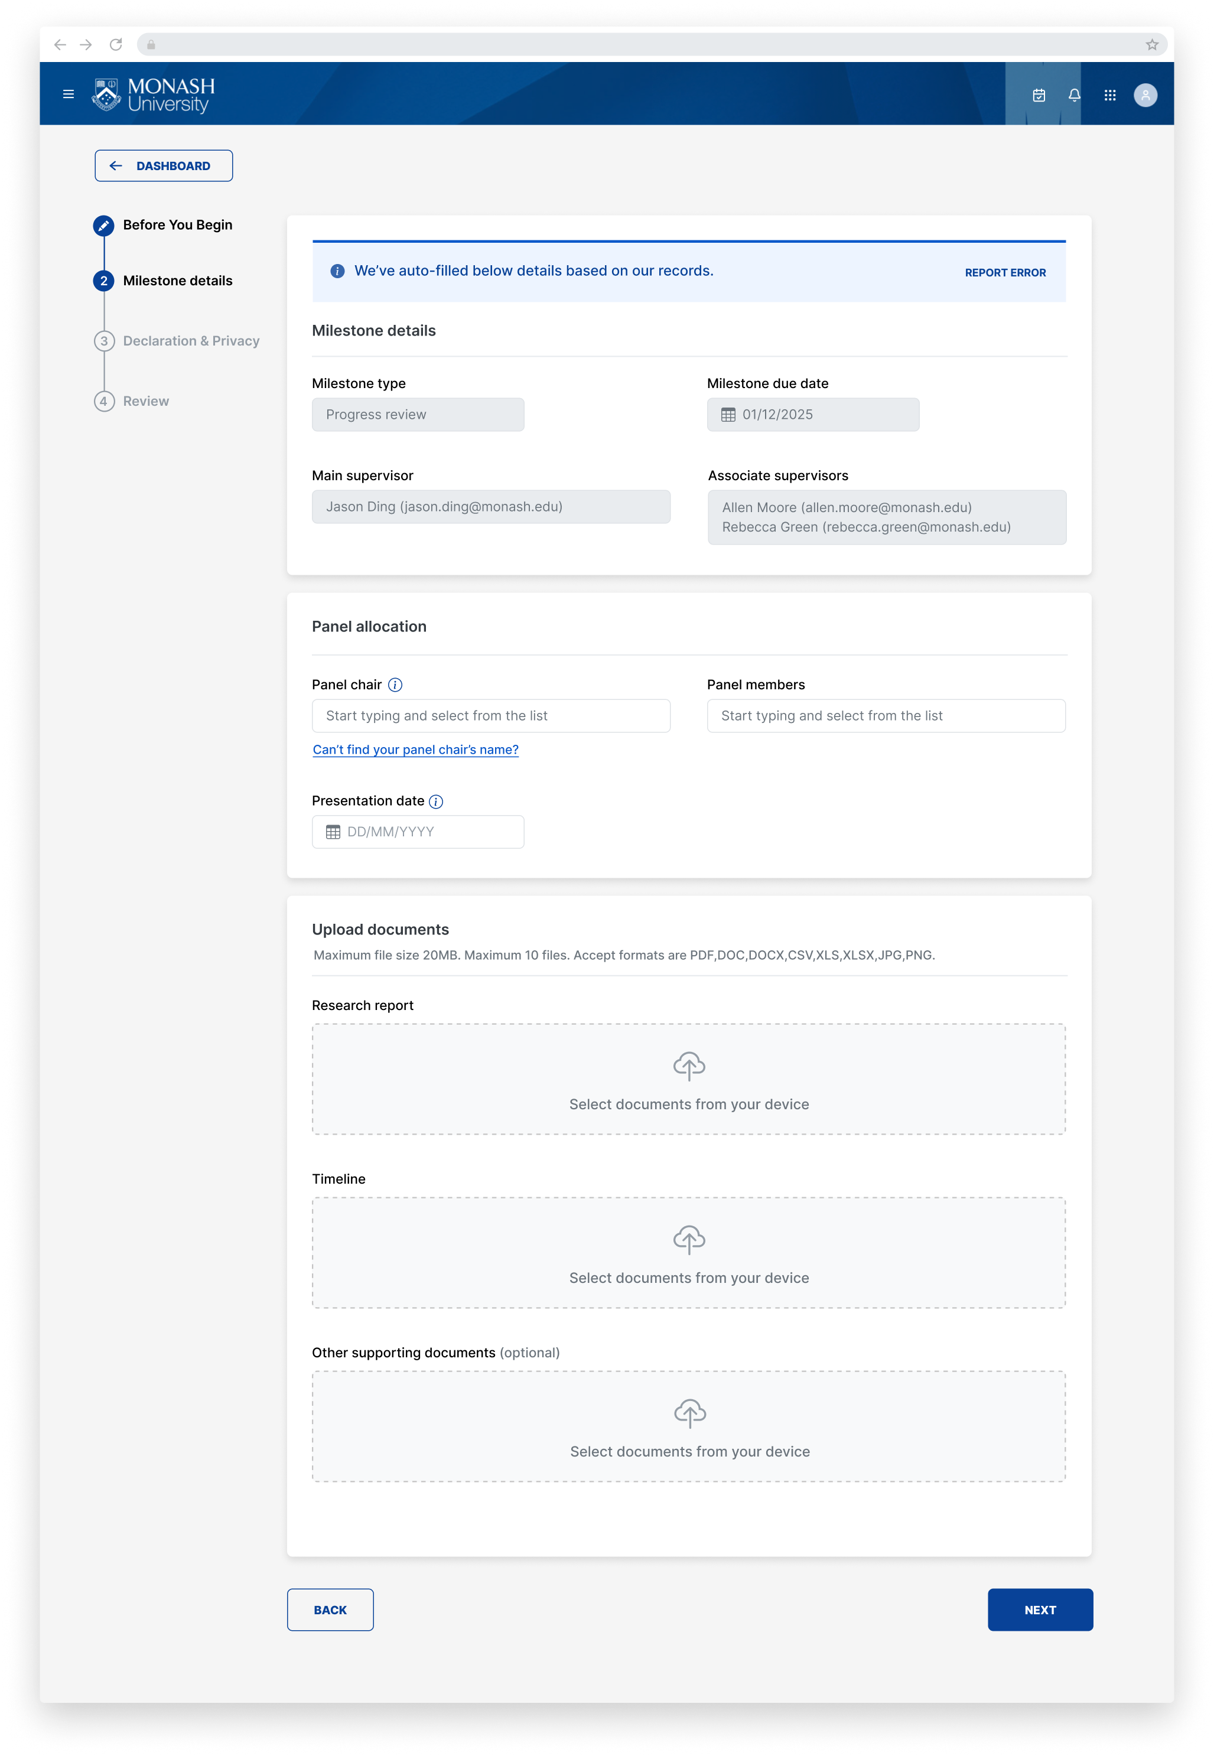Open the hamburger navigation menu

(69, 95)
